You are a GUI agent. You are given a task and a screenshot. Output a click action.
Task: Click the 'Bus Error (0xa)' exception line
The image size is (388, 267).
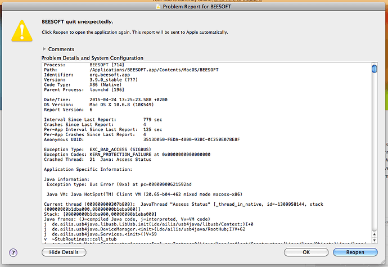119,184
